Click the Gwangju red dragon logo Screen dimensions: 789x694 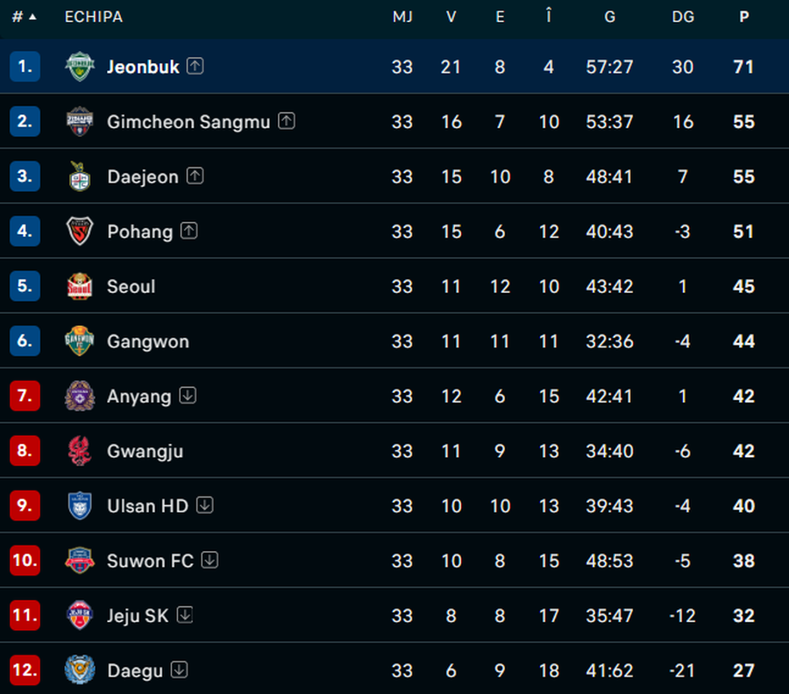[80, 451]
